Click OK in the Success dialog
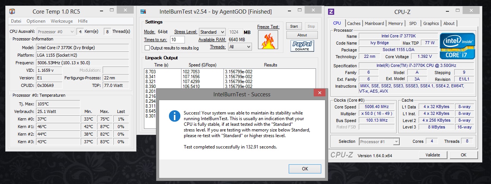Viewport: 491px width, 184px height. (x=305, y=169)
